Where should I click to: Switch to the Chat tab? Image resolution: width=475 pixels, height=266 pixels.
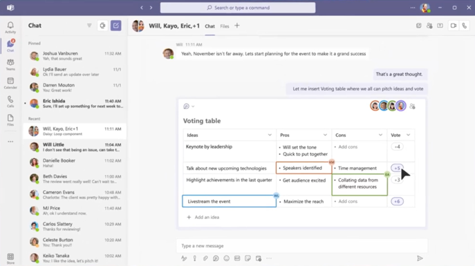(209, 26)
